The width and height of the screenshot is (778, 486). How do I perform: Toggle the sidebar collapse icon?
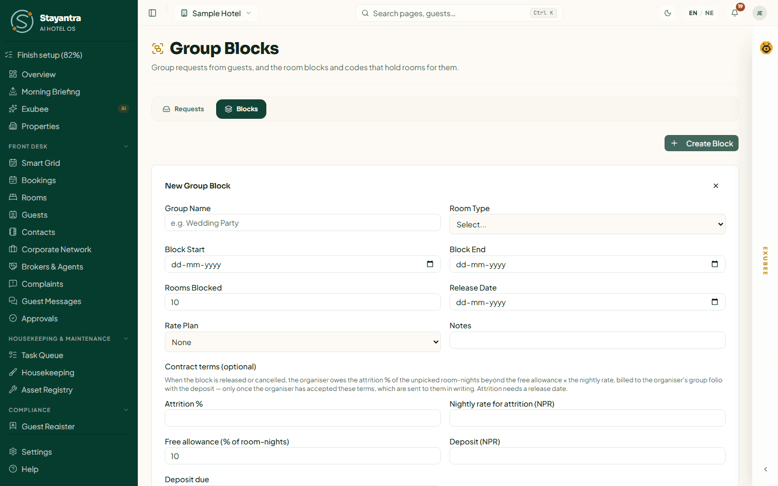[152, 13]
